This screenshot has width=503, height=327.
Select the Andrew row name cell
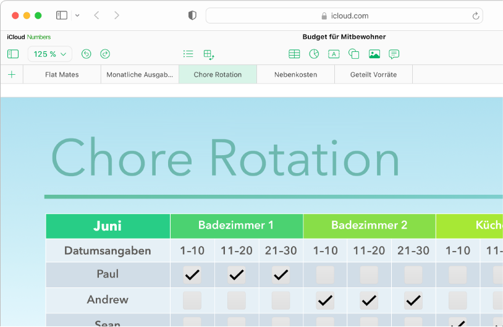(108, 300)
